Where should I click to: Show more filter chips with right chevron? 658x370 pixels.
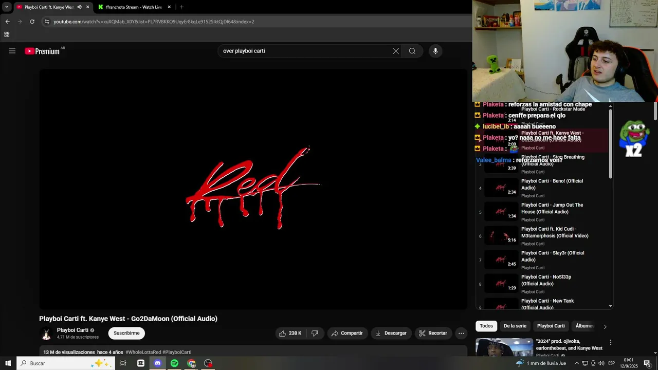click(x=605, y=326)
